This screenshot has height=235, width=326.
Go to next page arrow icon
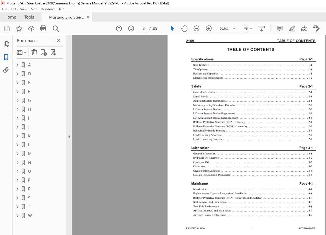click(x=131, y=29)
